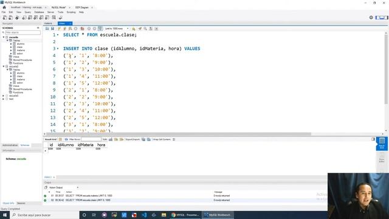Switch to the materia query tab
The height and width of the screenshot is (219, 389).
click(x=49, y=24)
